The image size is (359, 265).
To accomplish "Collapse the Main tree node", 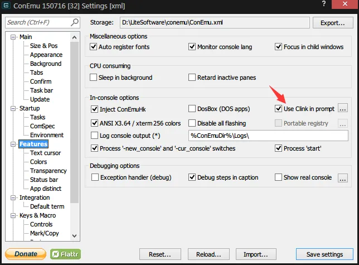I will point(13,37).
